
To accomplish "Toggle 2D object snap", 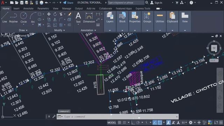I will point(160,122).
